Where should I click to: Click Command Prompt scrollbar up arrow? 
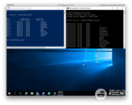(x=124, y=11)
